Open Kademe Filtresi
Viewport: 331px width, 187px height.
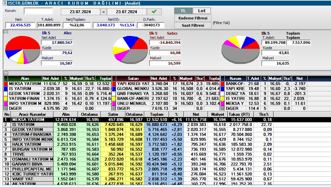point(193,18)
